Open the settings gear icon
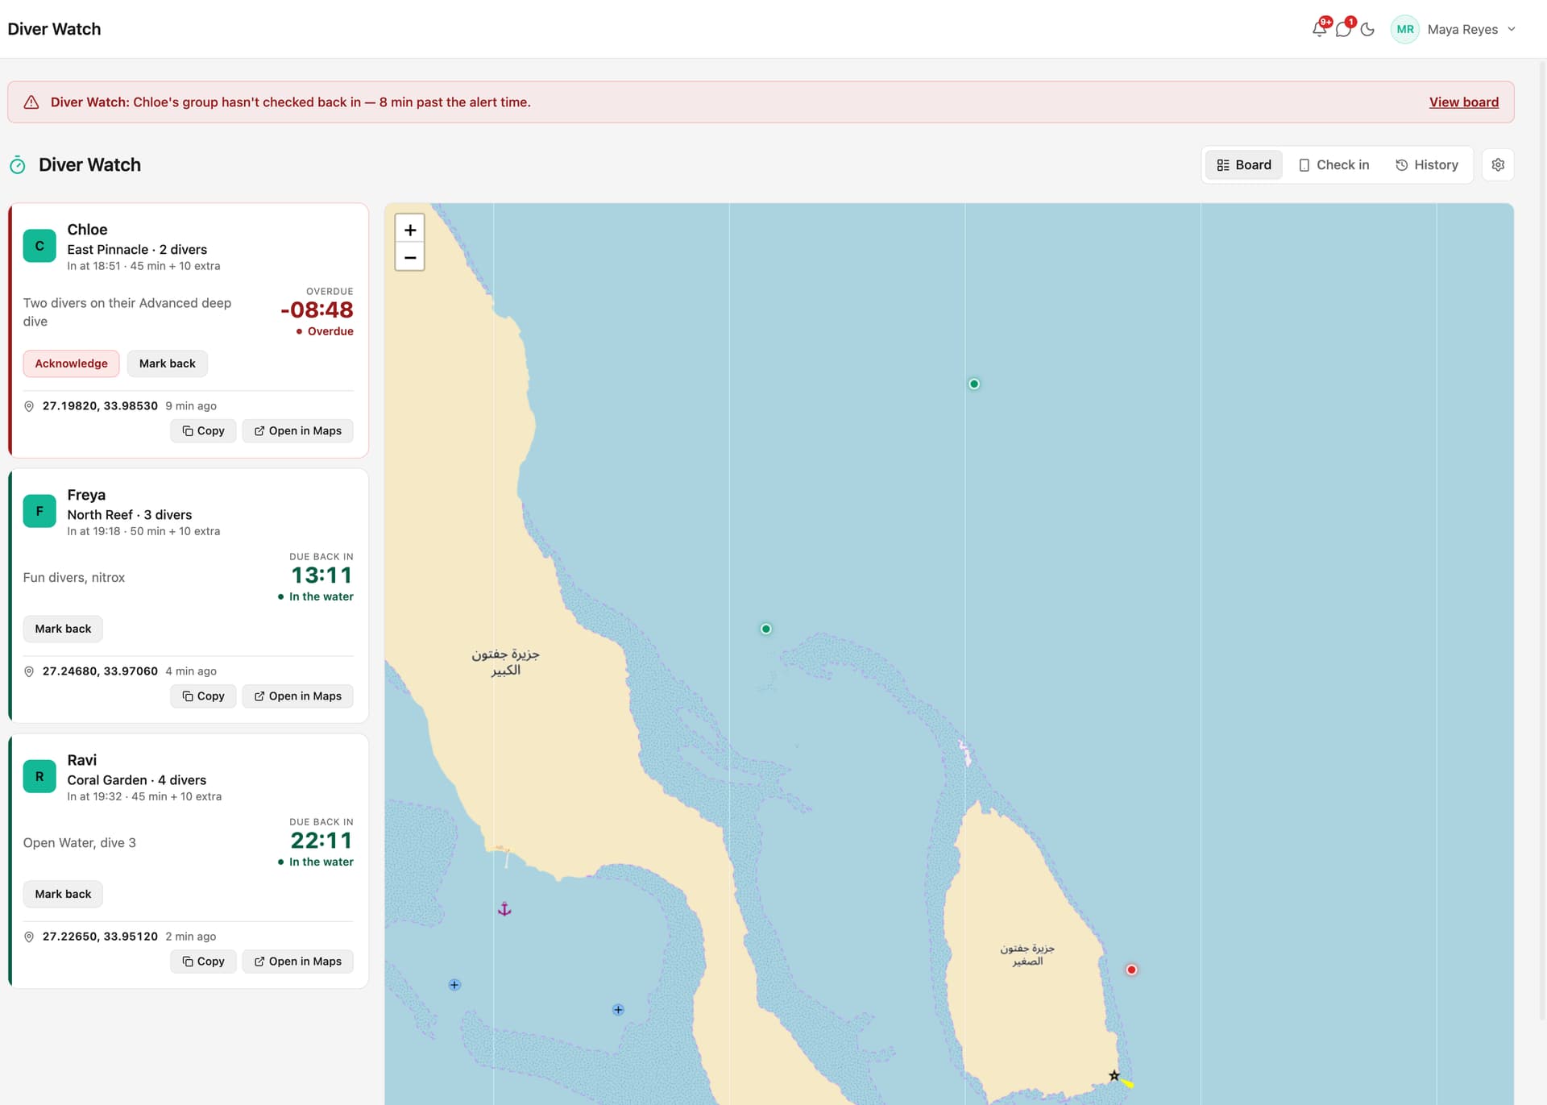The width and height of the screenshot is (1547, 1105). point(1497,164)
